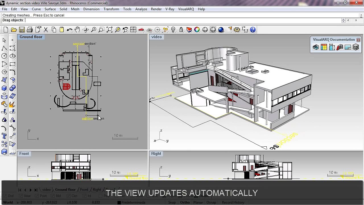364x205 pixels.
Task: Toggle Ortho mode in the status bar
Action: (185, 202)
